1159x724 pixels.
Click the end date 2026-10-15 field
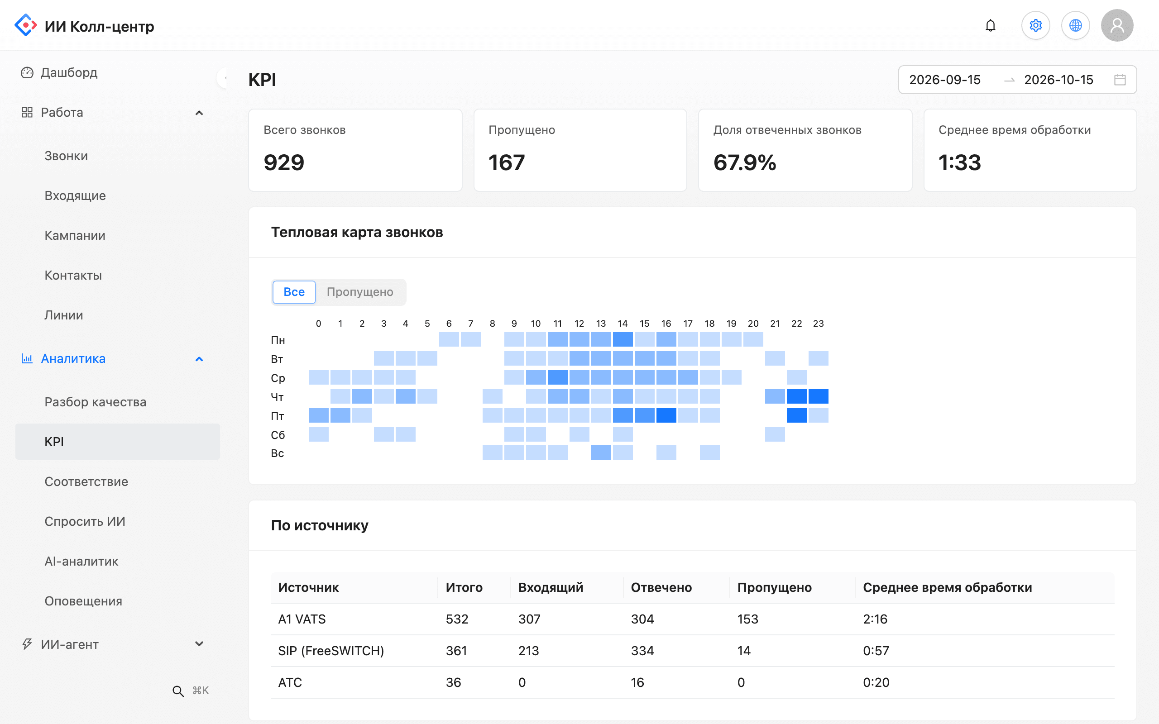(1058, 80)
